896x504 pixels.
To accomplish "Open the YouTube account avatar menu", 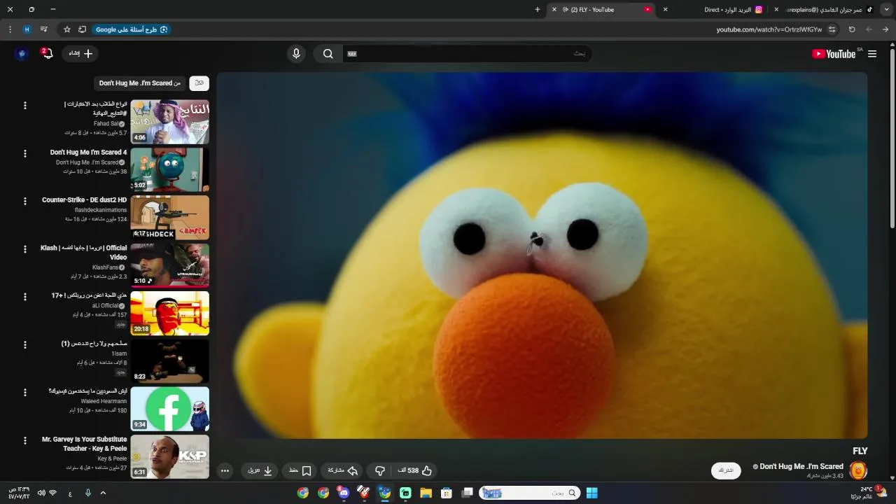I will pos(22,54).
